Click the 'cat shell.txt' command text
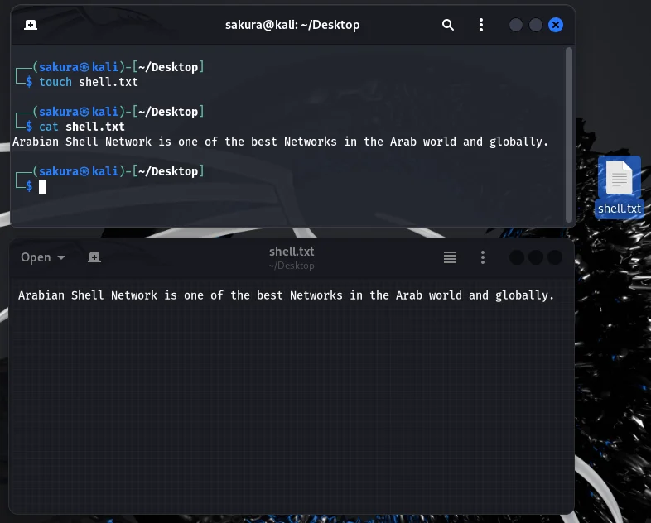 [82, 127]
